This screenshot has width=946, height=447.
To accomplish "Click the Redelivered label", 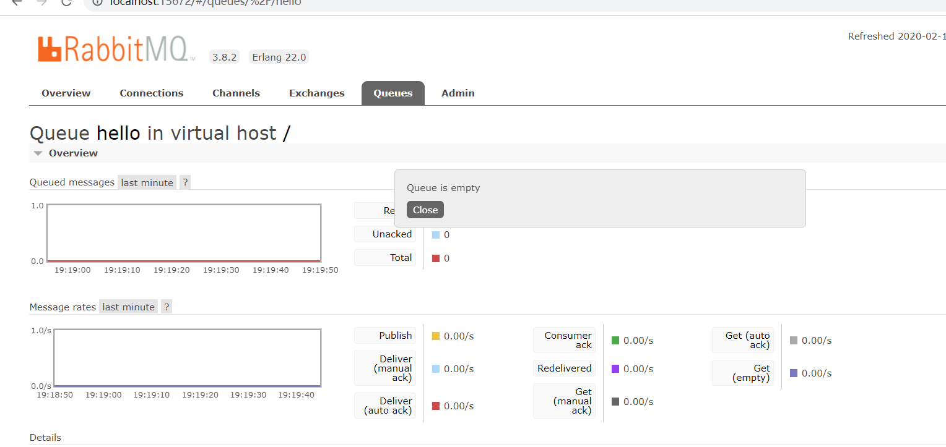I will [x=565, y=368].
